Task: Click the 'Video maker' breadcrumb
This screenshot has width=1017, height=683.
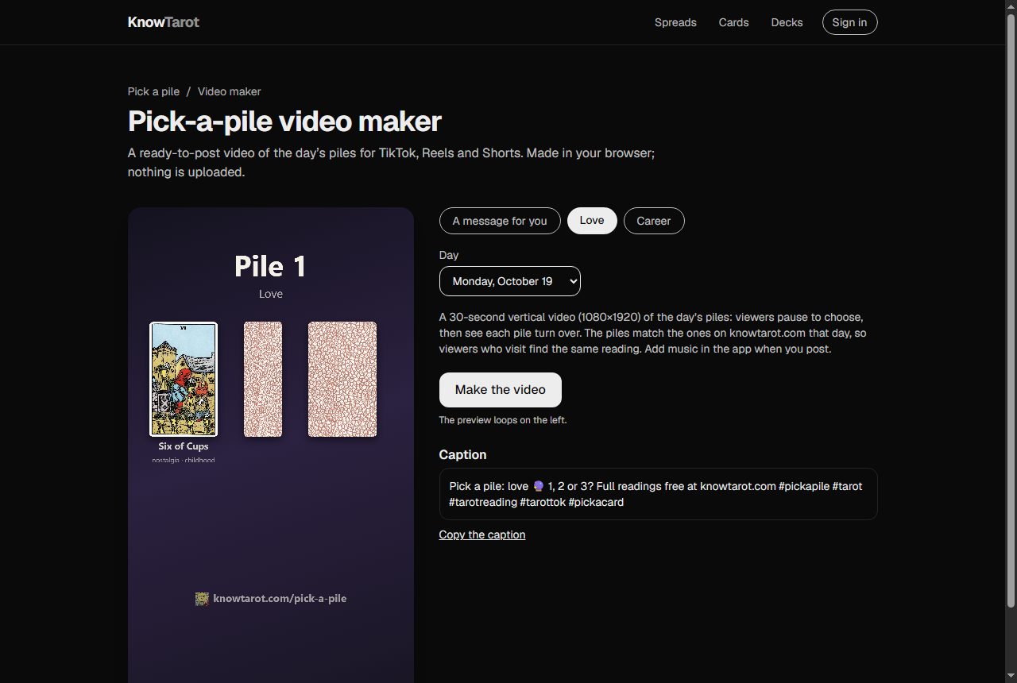Action: (229, 91)
